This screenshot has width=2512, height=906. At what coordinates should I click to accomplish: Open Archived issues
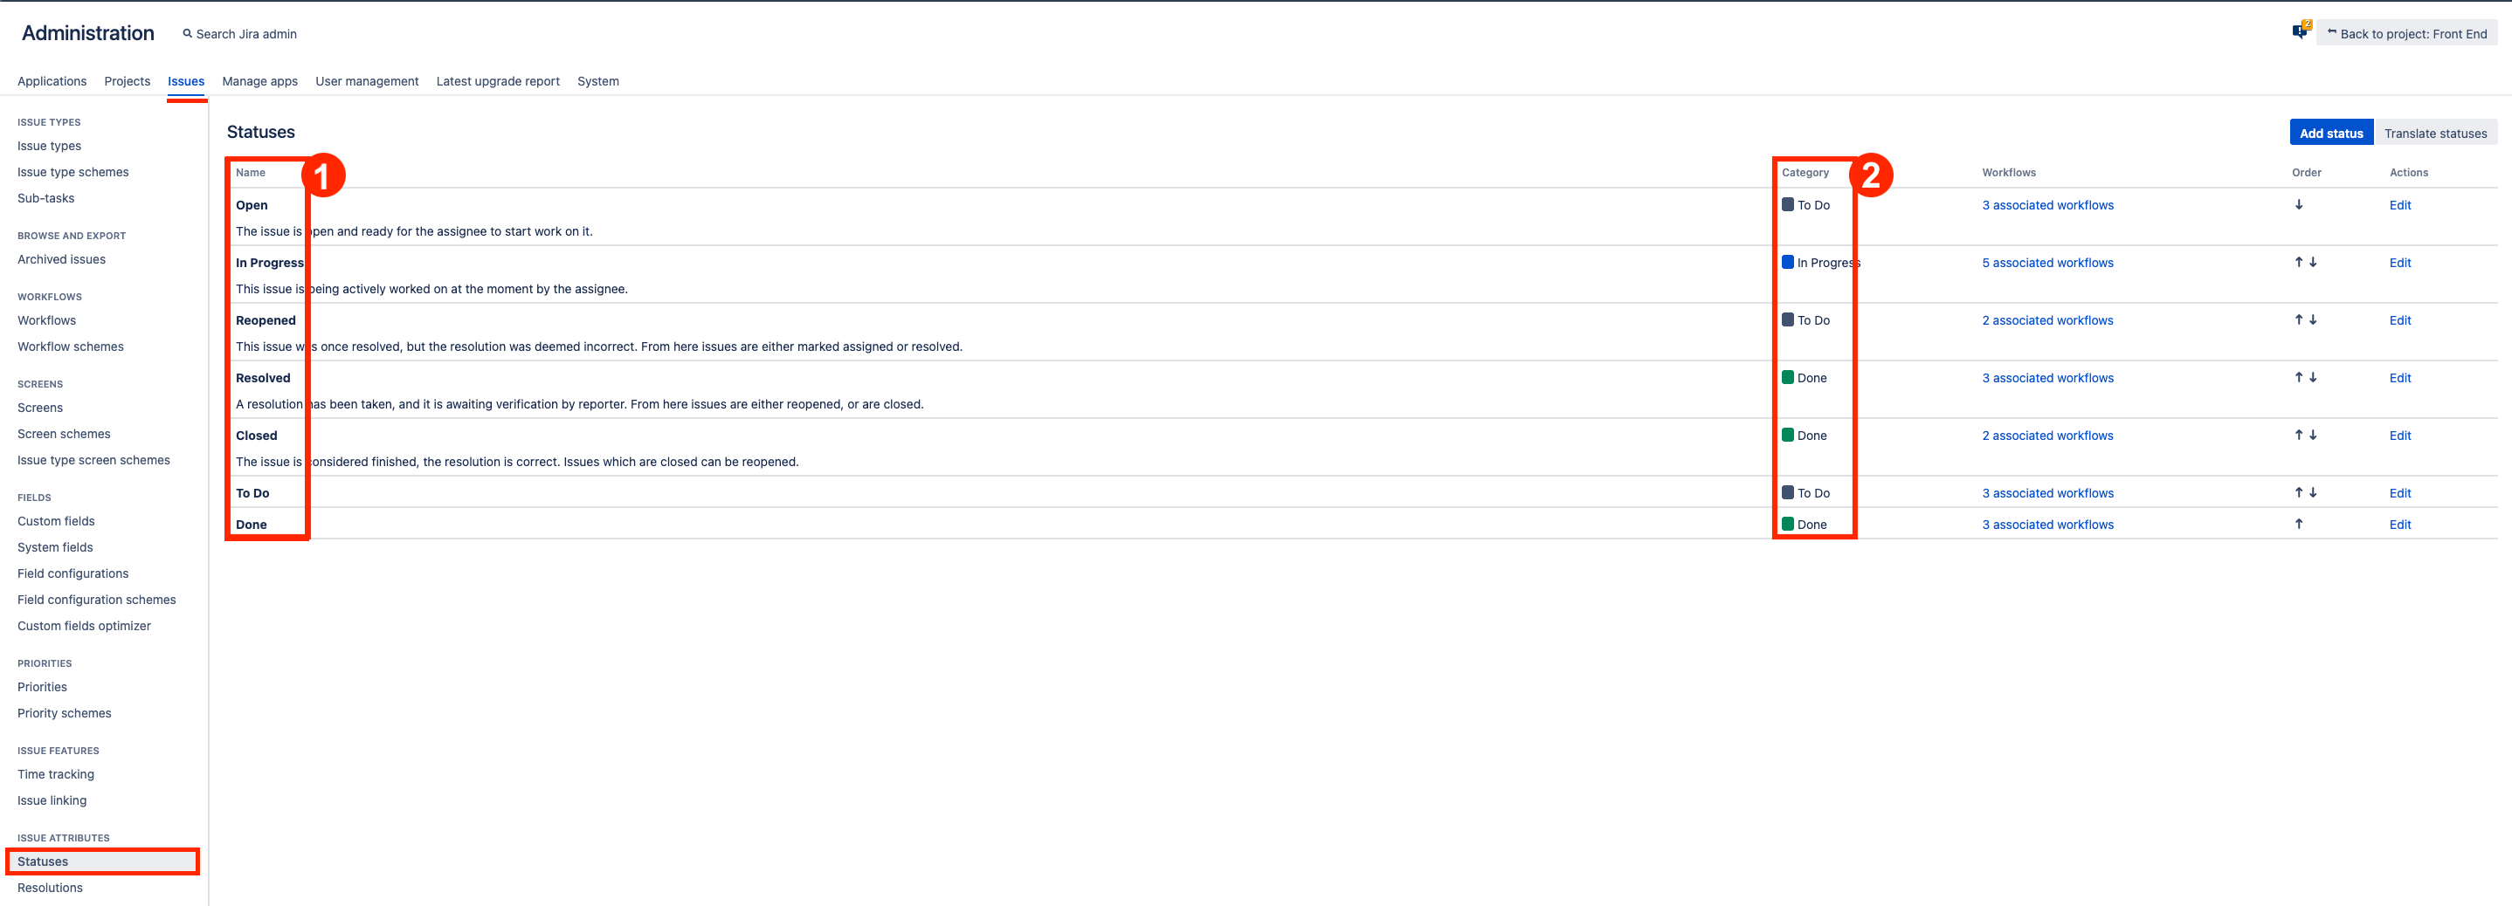(61, 259)
